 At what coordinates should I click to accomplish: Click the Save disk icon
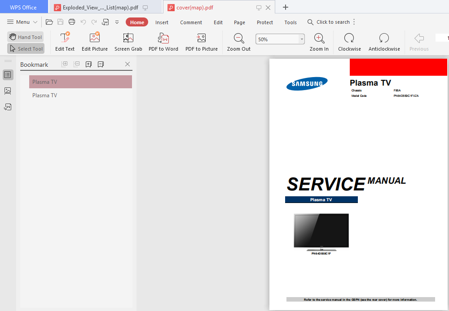coord(61,22)
